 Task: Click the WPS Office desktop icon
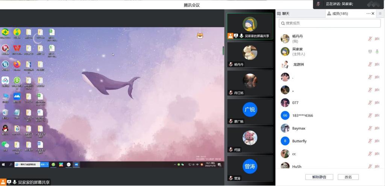(x=17, y=49)
